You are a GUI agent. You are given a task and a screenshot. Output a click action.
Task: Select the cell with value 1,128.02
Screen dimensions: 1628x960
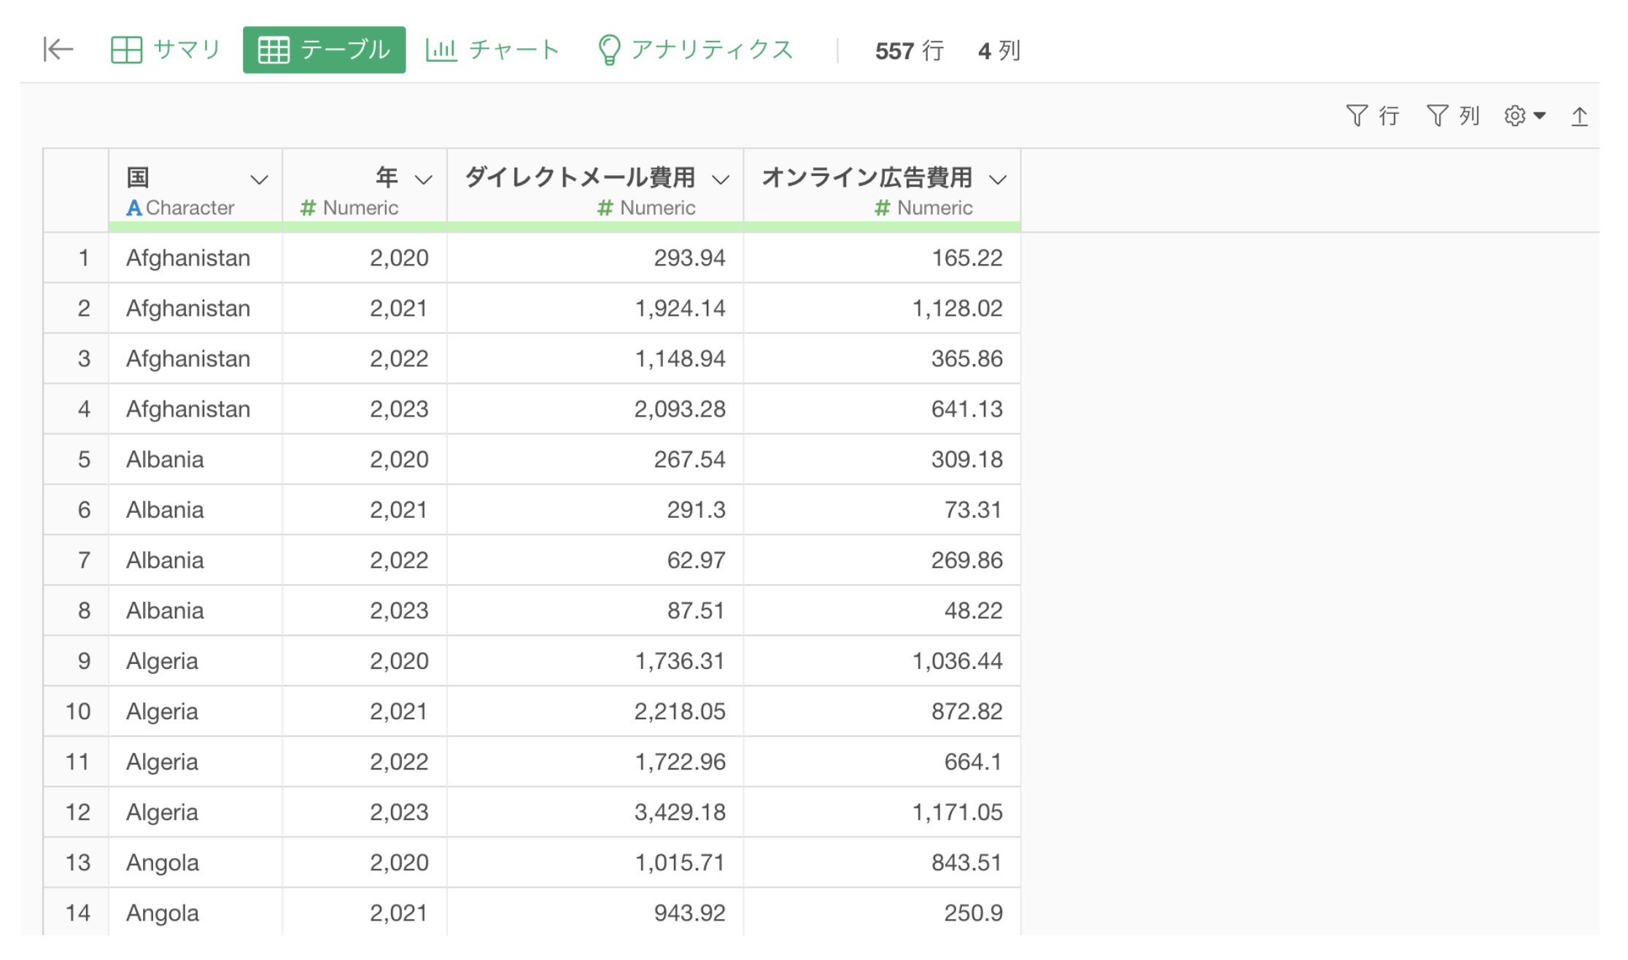pyautogui.click(x=882, y=308)
